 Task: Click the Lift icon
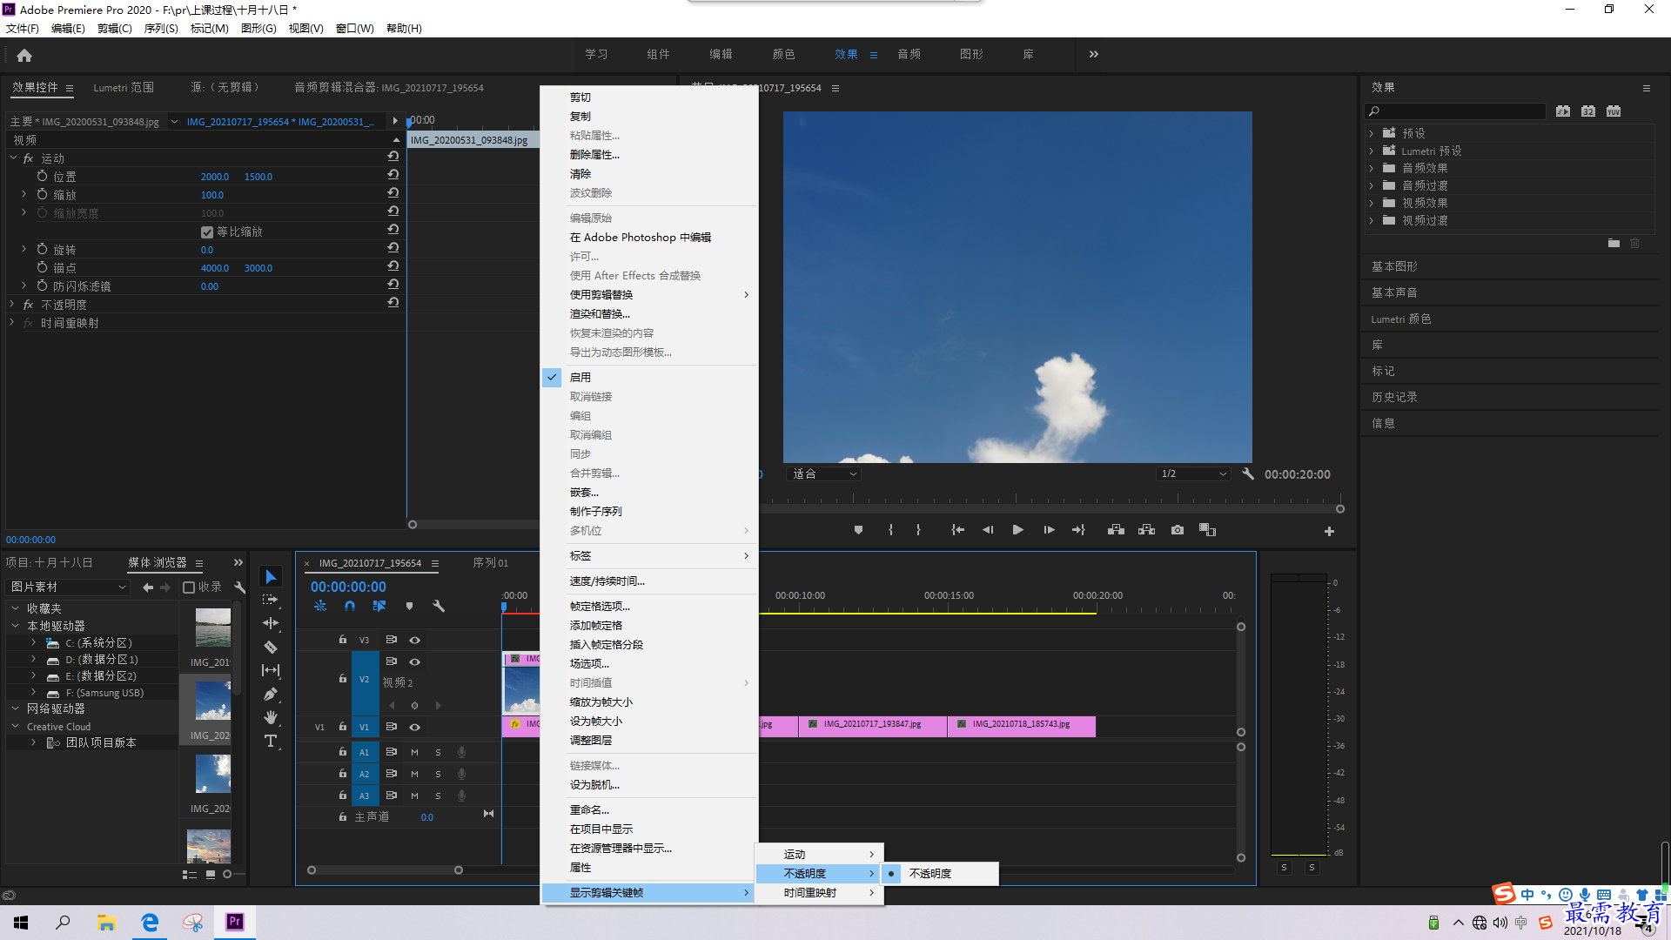point(1116,530)
